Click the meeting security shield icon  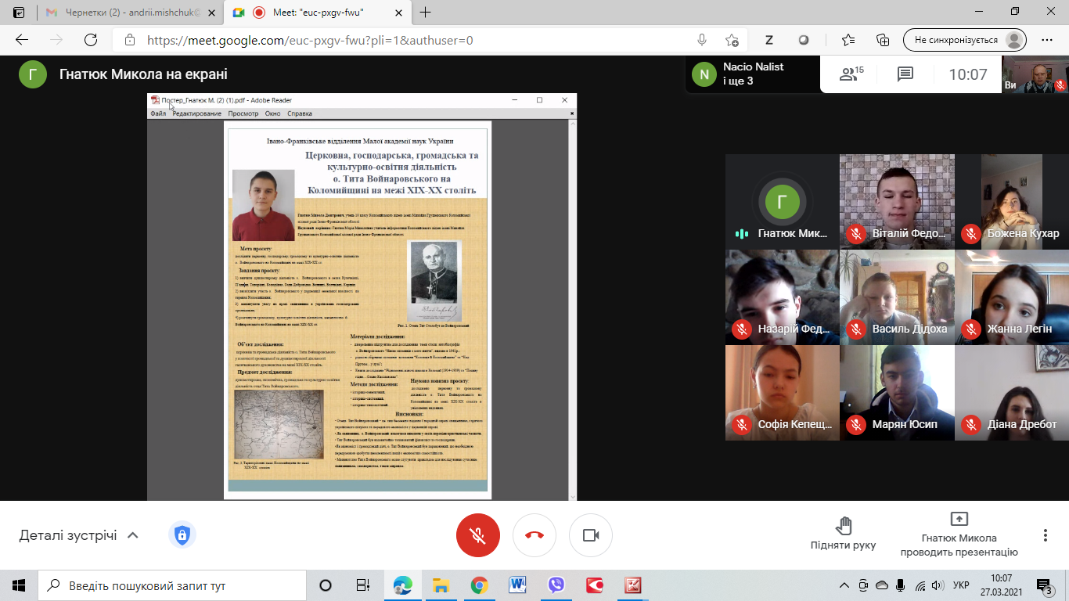pyautogui.click(x=182, y=535)
